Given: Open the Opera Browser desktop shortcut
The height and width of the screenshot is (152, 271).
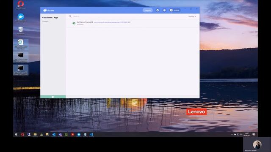Looking at the screenshot, I should point(21,5).
